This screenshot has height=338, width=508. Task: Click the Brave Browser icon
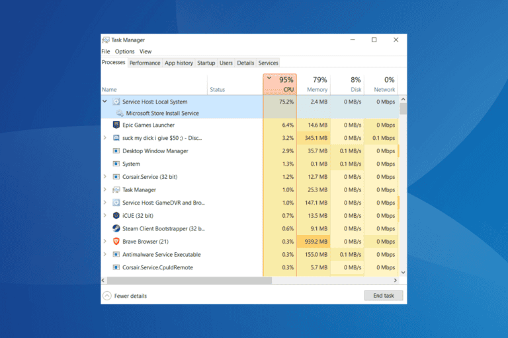[116, 242]
